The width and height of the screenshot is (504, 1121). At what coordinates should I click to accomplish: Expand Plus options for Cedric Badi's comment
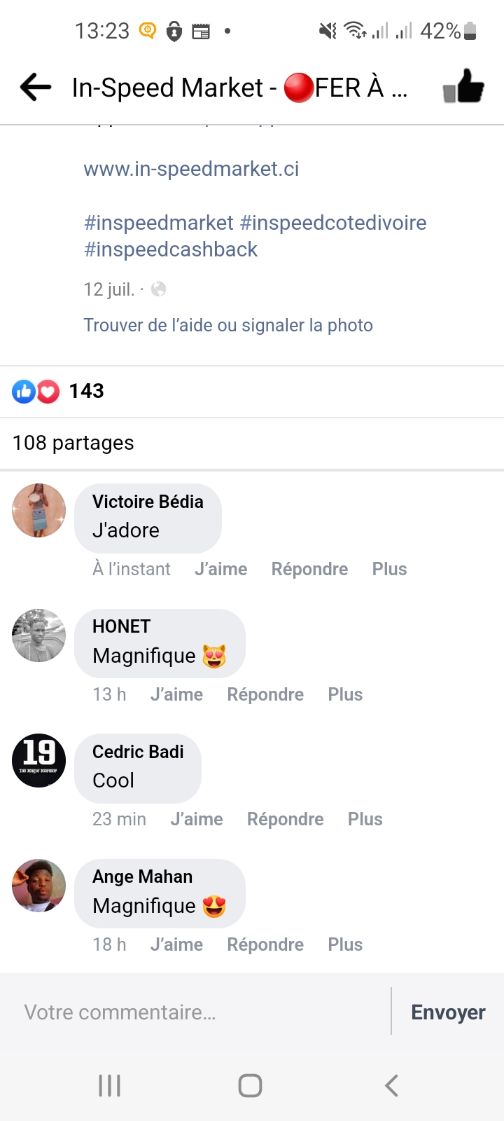click(x=365, y=819)
